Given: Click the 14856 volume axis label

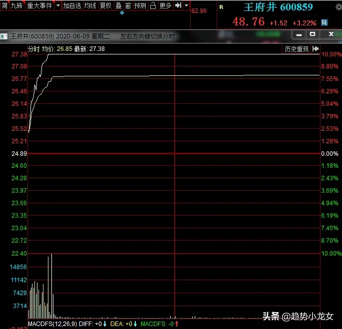Looking at the screenshot, I should [x=18, y=267].
